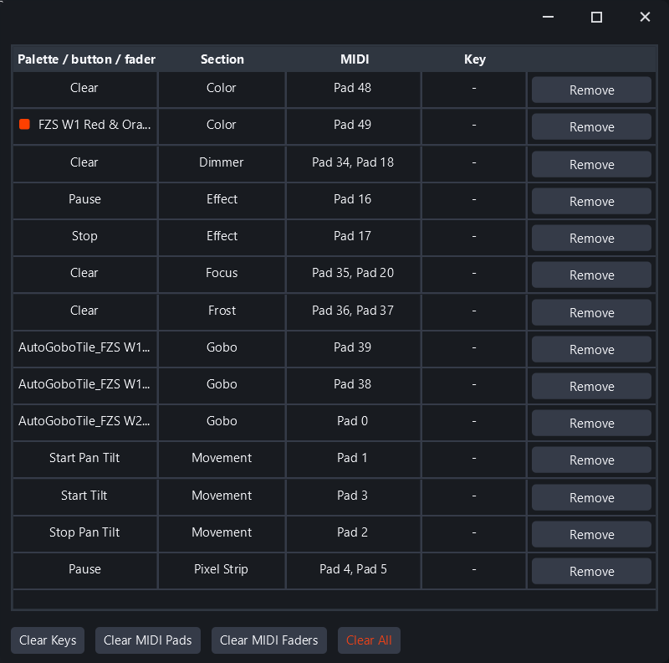
Task: Select the 'Pad 4, Pad 5' cell
Action: [x=353, y=571]
